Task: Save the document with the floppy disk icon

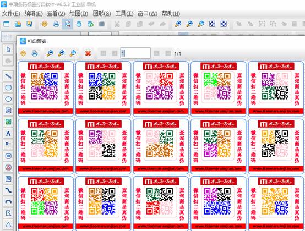Action: (29, 24)
